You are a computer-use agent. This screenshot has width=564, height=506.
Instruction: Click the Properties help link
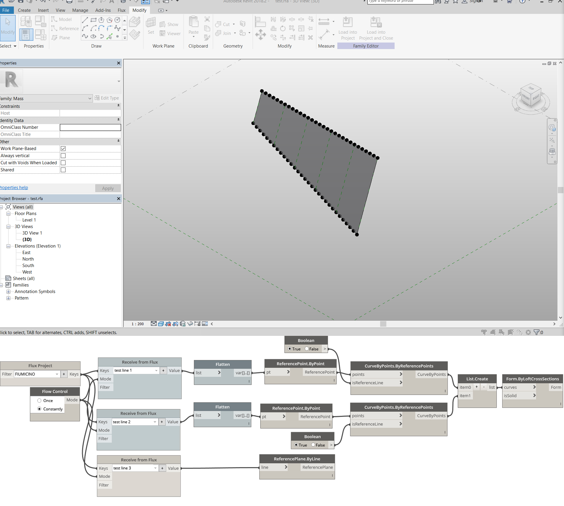click(x=14, y=188)
